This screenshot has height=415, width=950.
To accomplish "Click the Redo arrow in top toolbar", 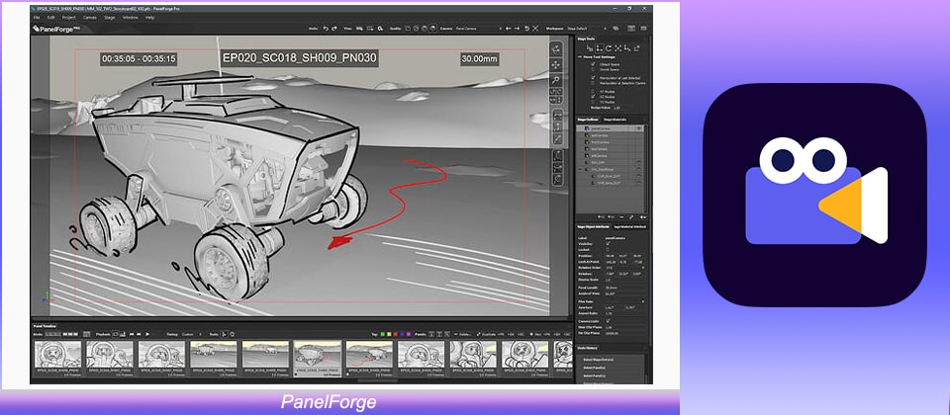I will [334, 29].
